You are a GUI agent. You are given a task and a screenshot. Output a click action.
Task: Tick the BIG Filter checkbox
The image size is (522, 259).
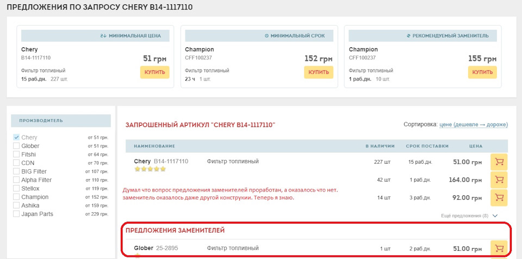(16, 171)
